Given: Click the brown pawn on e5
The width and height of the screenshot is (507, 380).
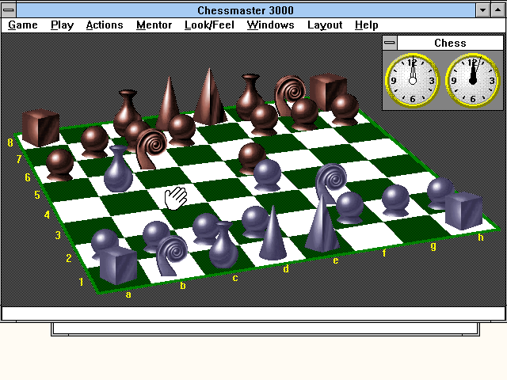Looking at the screenshot, I should (x=252, y=158).
